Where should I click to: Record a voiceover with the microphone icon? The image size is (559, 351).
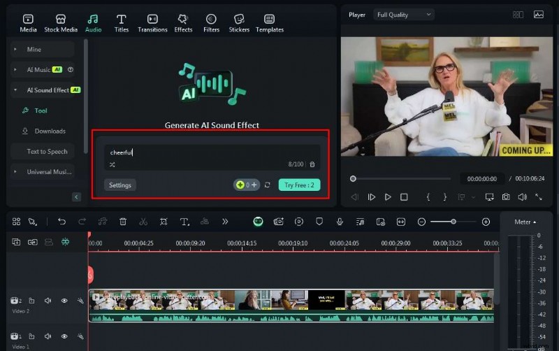[340, 222]
